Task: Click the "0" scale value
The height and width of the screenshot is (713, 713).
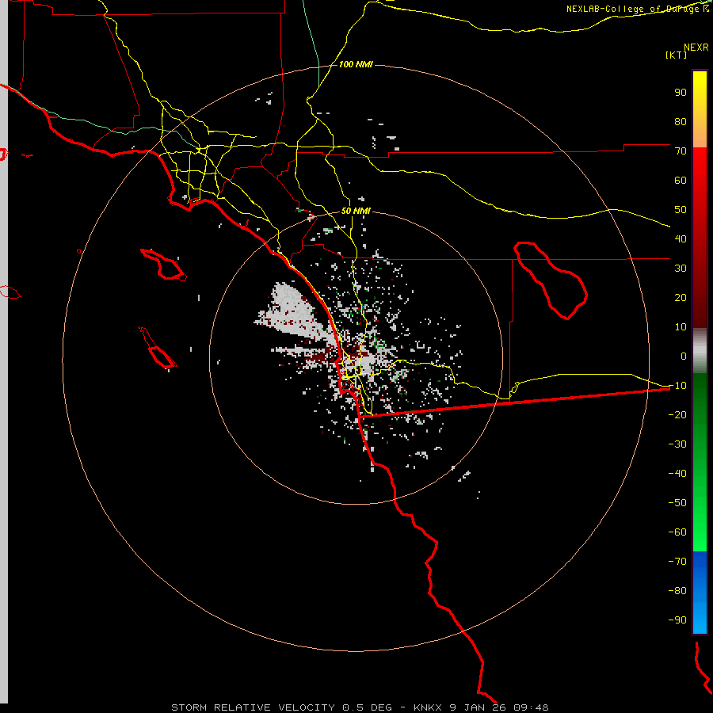Action: tap(684, 356)
